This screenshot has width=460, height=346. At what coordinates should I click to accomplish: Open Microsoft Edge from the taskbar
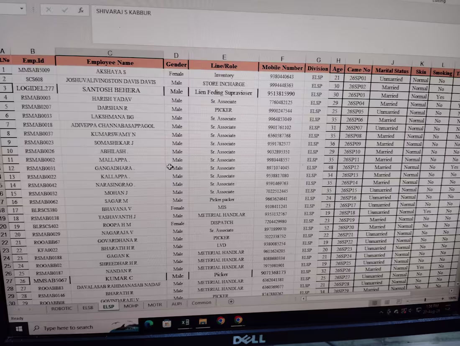[x=149, y=324]
